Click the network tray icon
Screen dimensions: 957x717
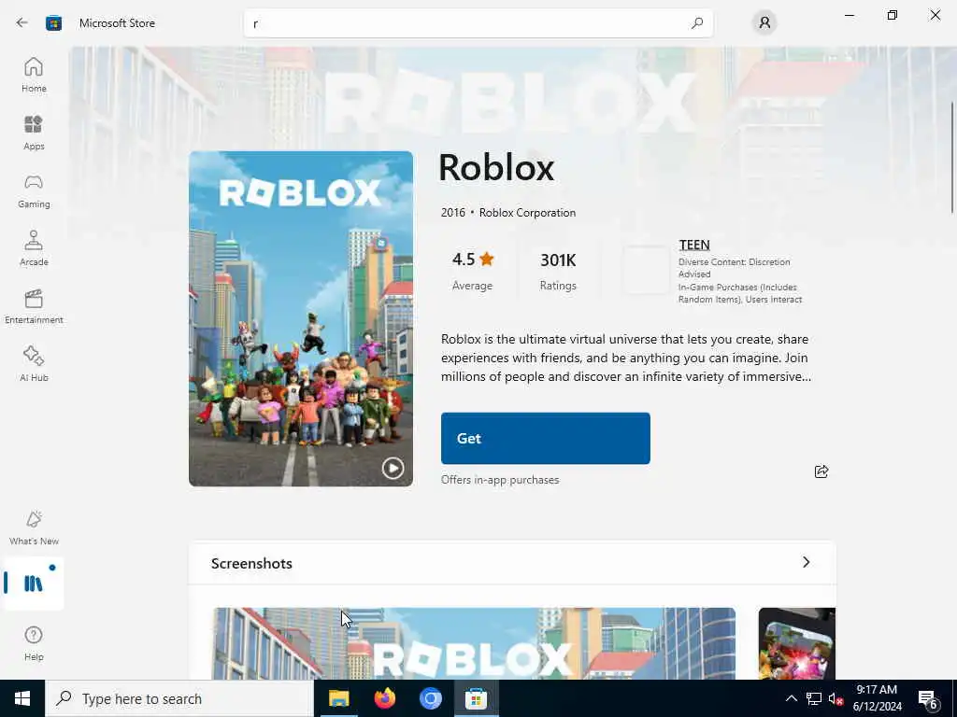814,698
